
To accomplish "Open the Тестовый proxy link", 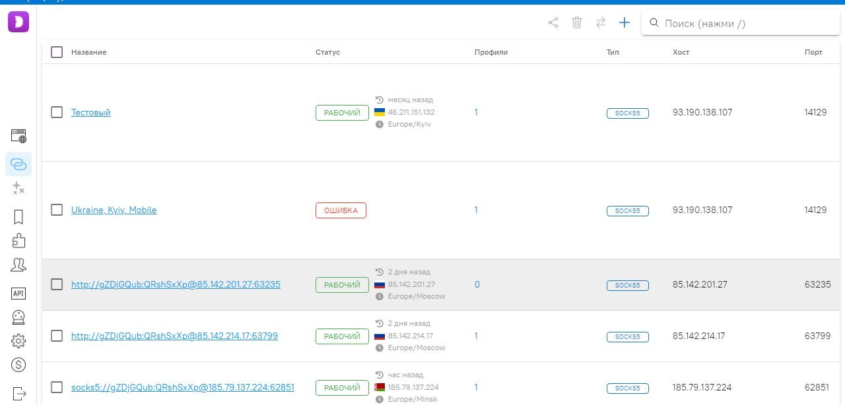I will [x=91, y=113].
